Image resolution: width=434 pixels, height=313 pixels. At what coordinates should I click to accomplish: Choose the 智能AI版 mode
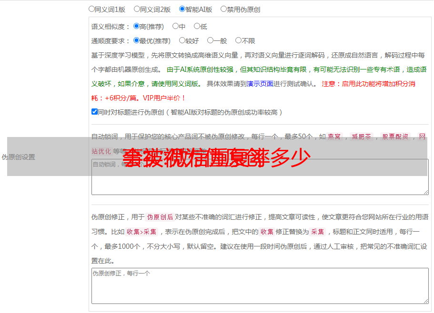pyautogui.click(x=182, y=9)
